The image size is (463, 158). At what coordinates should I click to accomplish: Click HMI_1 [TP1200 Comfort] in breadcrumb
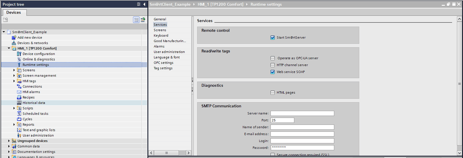point(221,4)
